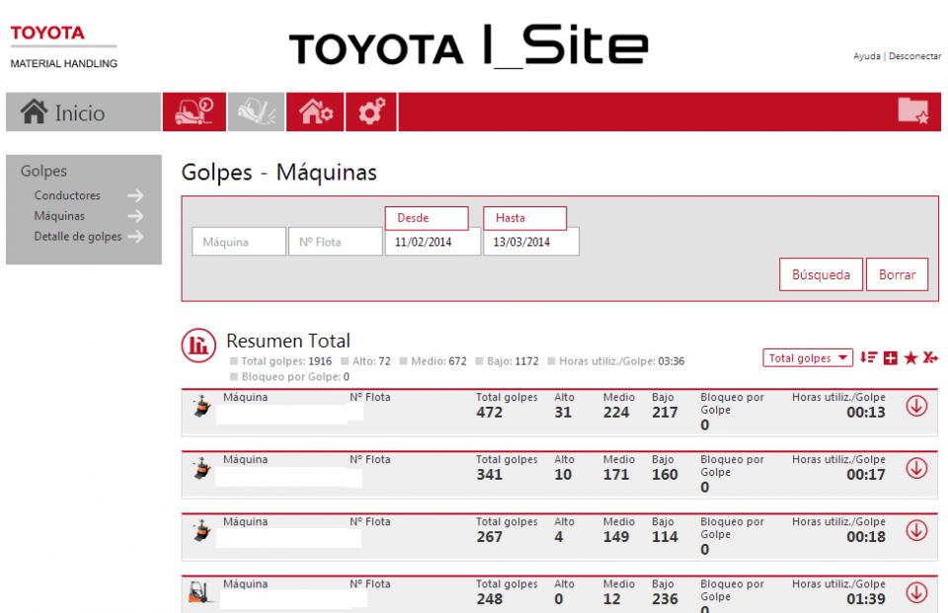The width and height of the screenshot is (948, 613).
Task: Open the house with gear site settings icon
Action: tap(315, 112)
